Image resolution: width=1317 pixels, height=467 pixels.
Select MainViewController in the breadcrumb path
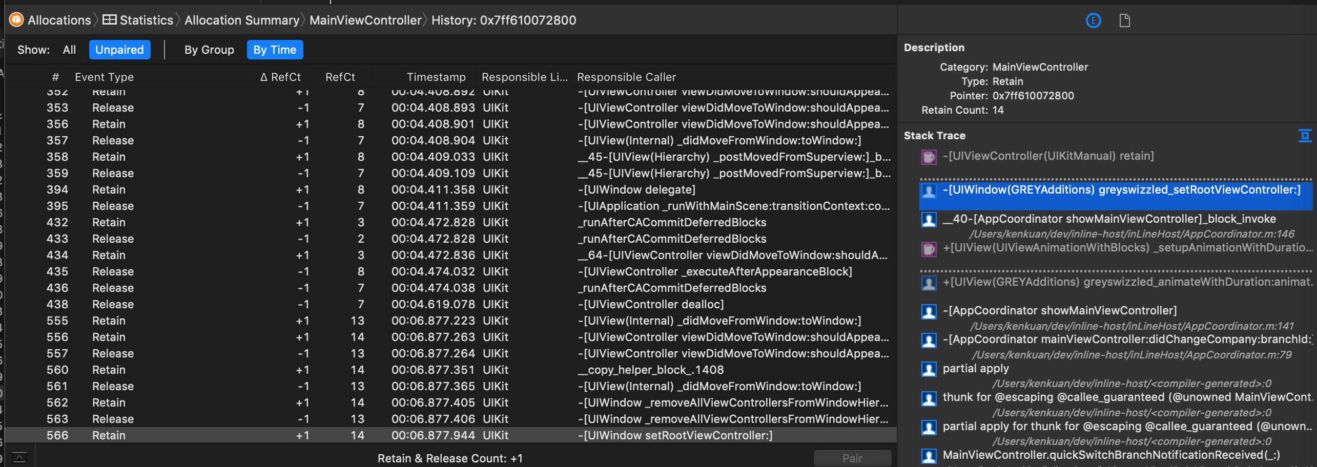(x=365, y=20)
